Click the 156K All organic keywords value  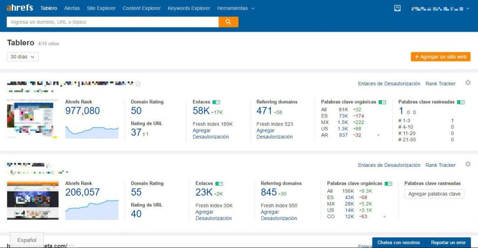point(348,191)
